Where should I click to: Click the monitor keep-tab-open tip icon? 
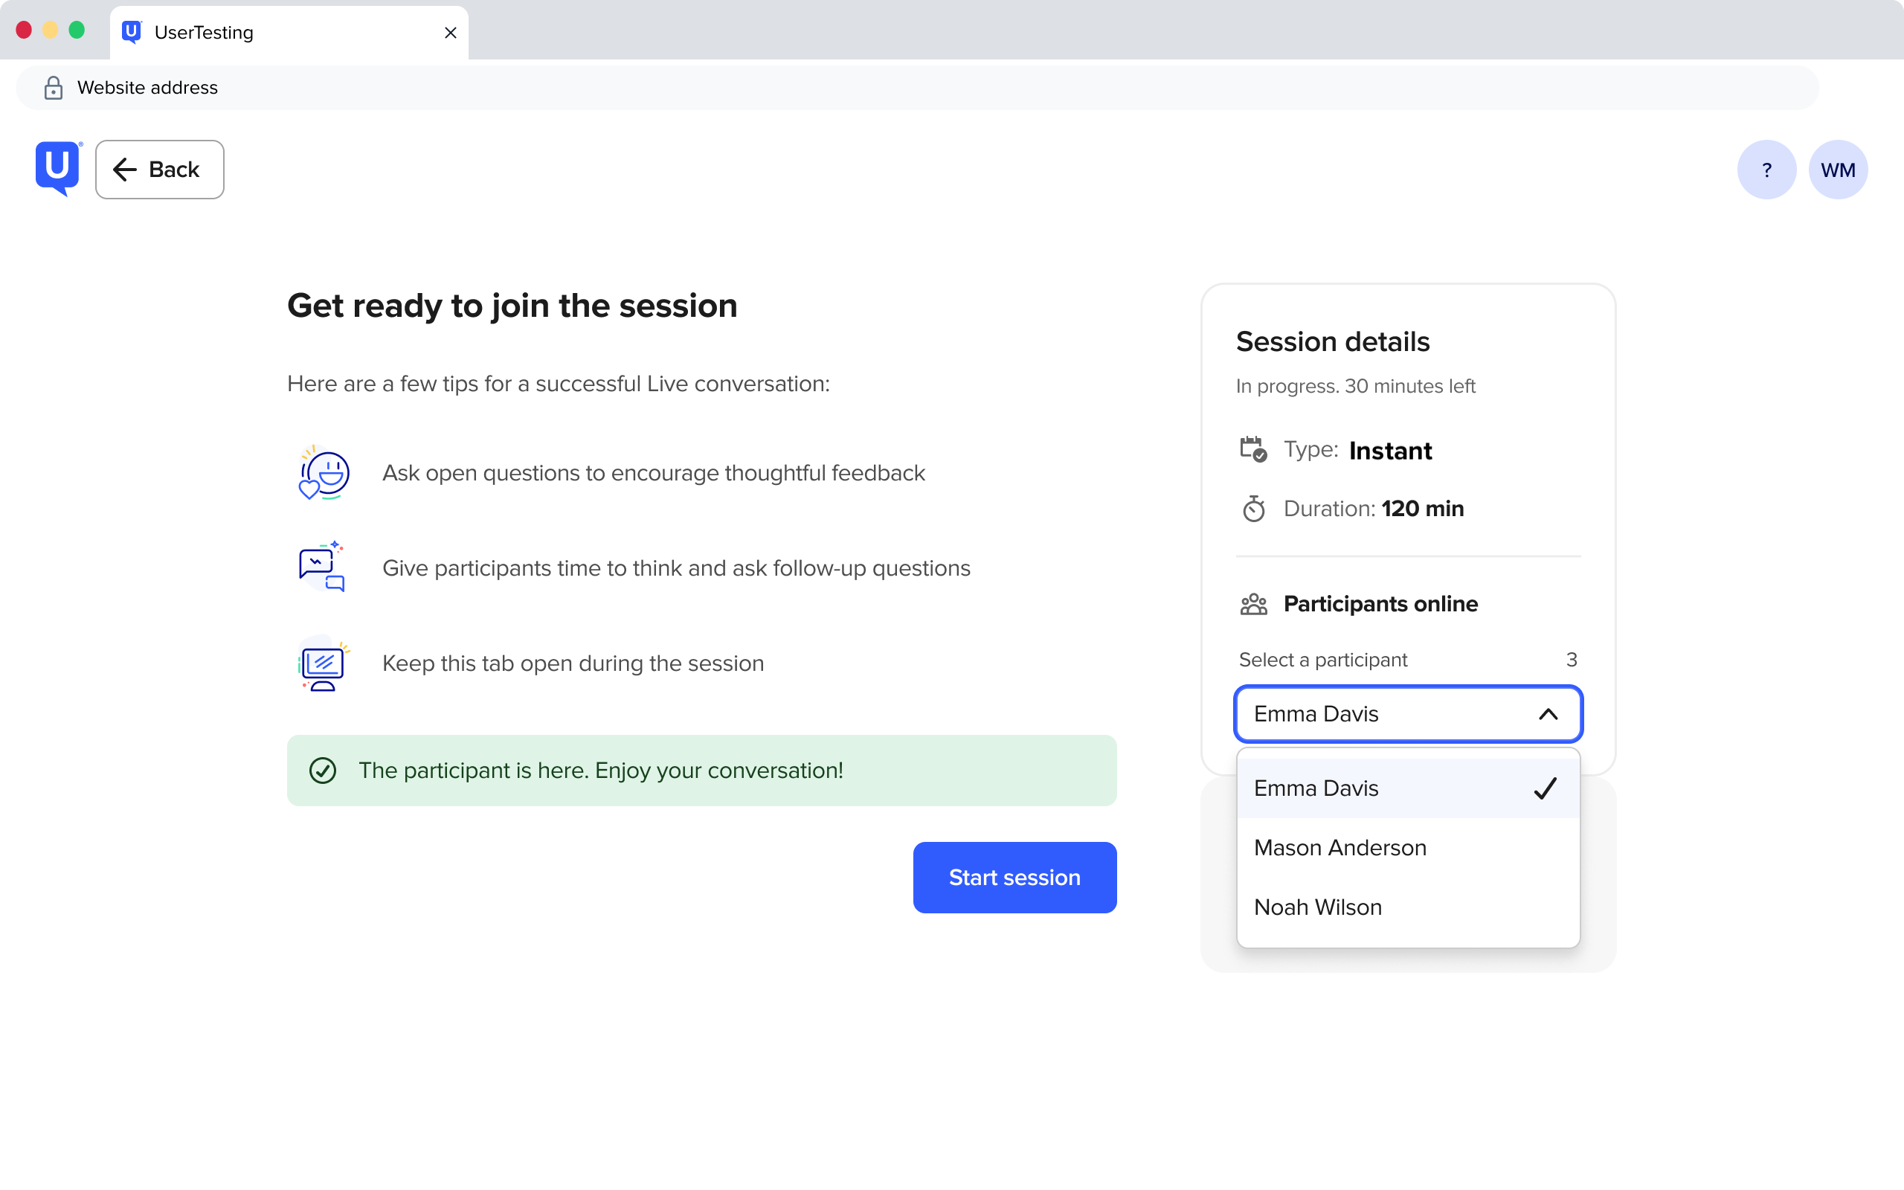tap(323, 663)
